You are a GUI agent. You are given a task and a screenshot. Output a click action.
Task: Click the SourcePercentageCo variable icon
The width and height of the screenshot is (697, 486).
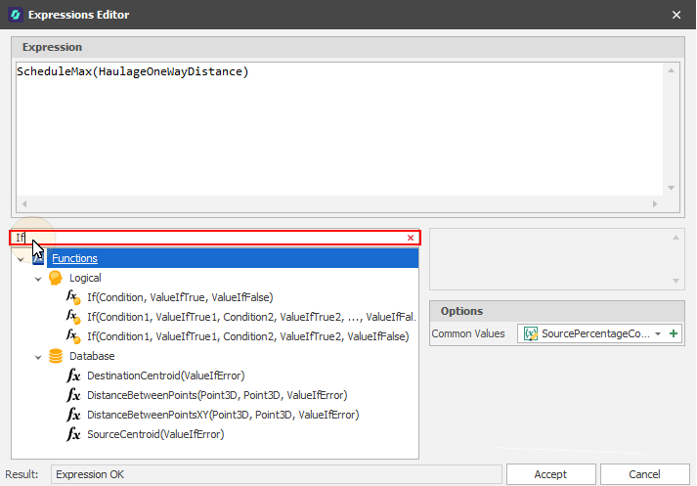531,333
